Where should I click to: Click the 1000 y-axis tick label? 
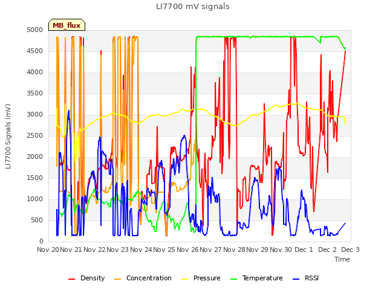35,199
